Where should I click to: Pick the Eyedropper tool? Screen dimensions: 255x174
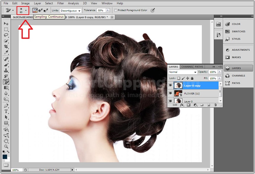(x=6, y=53)
